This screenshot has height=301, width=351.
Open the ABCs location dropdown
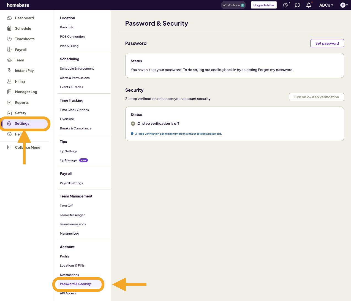(x=326, y=5)
